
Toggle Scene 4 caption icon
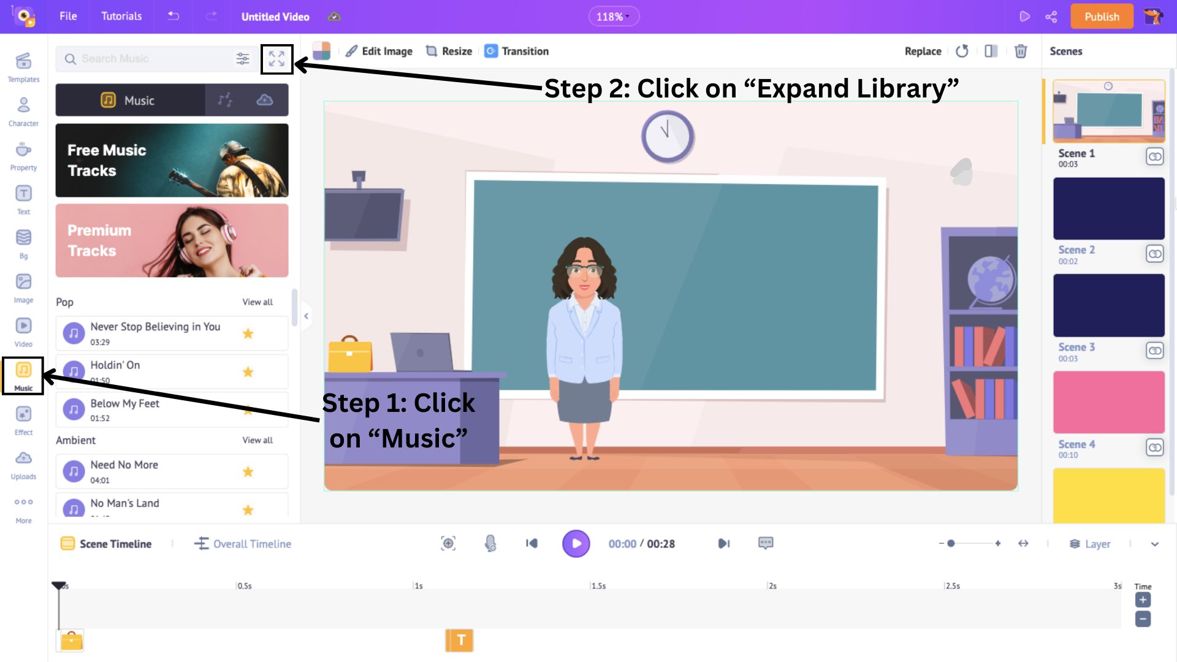click(x=1156, y=448)
